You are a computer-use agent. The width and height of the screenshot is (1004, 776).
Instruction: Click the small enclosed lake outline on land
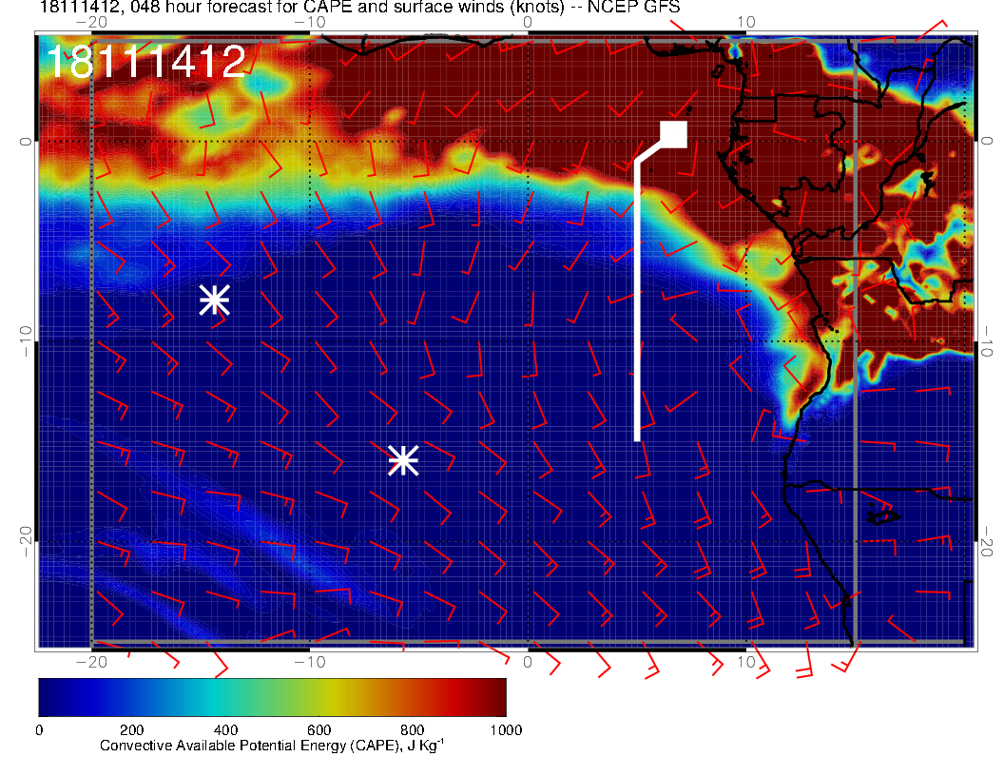coord(883,515)
